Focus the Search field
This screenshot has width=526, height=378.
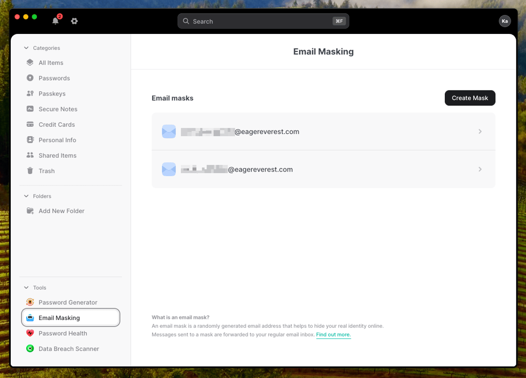263,21
